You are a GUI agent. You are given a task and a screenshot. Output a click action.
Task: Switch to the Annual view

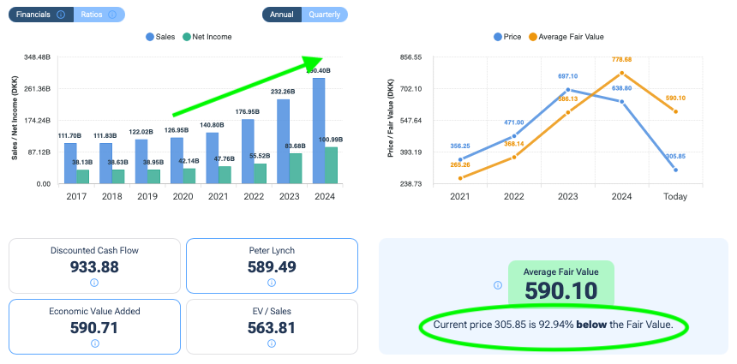[x=281, y=15]
